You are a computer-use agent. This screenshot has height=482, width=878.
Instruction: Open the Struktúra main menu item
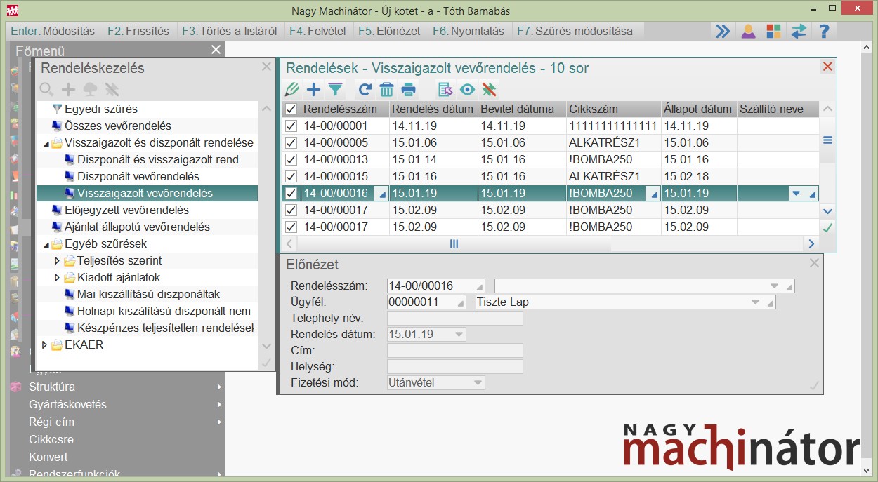click(52, 387)
